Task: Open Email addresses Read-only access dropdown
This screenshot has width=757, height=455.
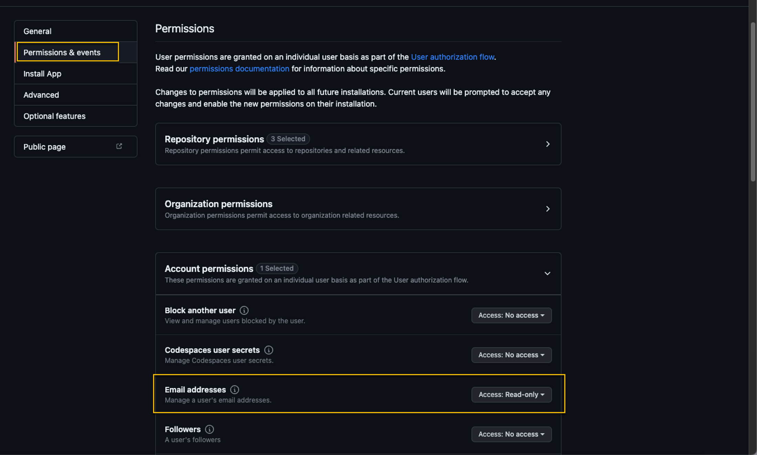Action: (x=511, y=394)
